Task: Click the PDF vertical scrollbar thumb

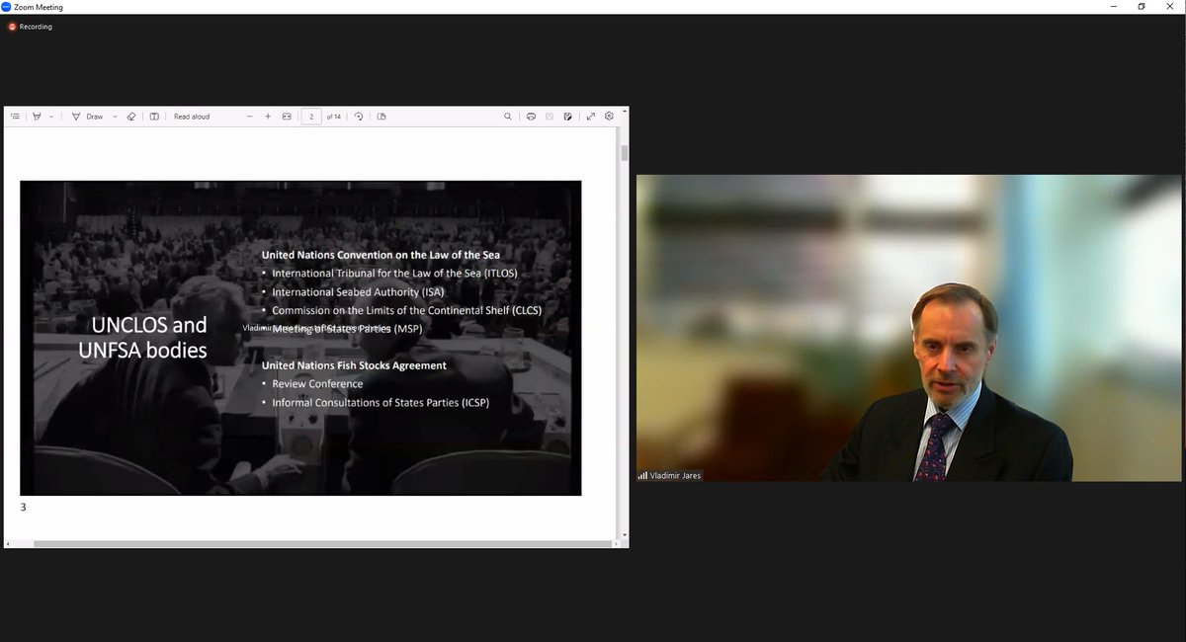Action: click(x=624, y=153)
